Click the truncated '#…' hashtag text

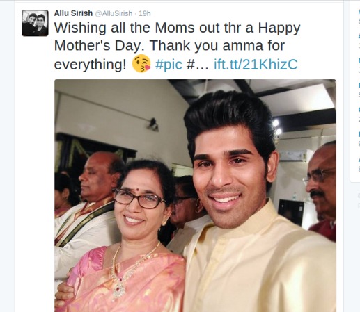pos(198,64)
